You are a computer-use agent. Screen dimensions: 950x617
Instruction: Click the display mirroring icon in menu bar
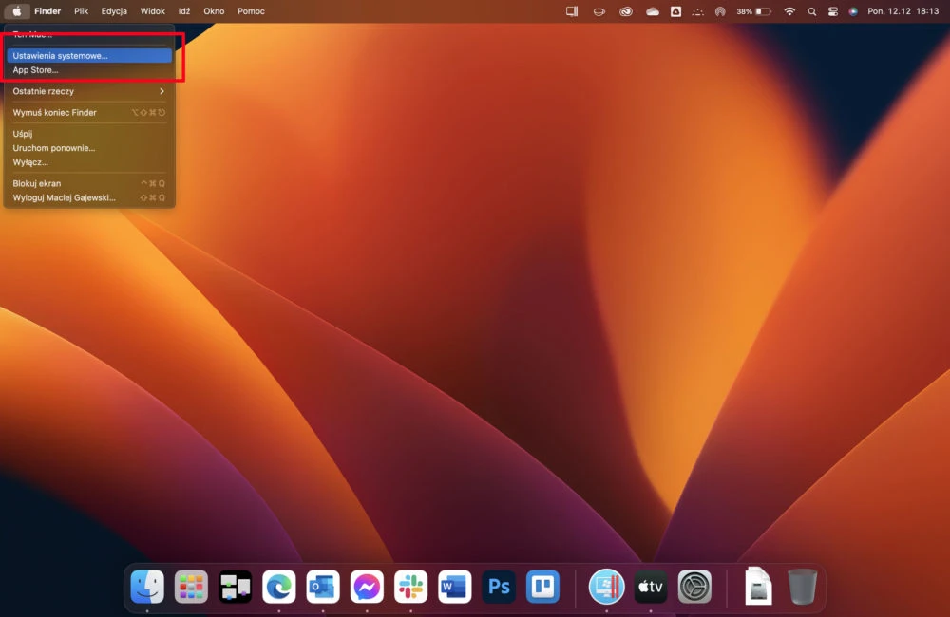[x=571, y=10]
